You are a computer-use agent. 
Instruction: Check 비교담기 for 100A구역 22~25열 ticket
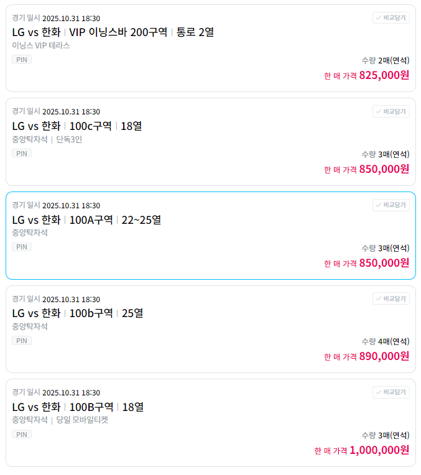(x=391, y=205)
